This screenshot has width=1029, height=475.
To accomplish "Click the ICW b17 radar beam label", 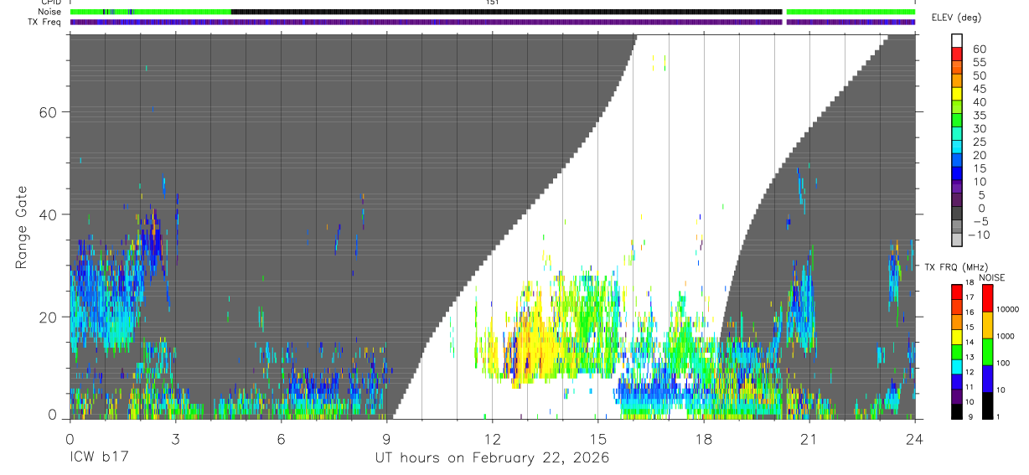I will (98, 457).
